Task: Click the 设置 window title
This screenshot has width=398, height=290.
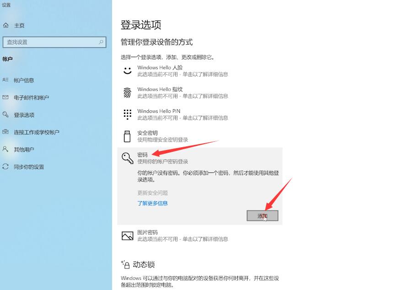Action: tap(6, 5)
